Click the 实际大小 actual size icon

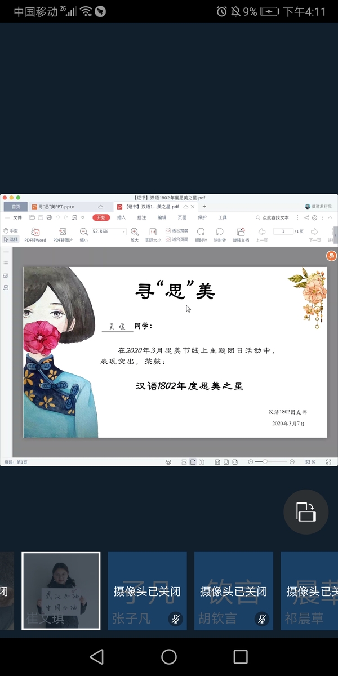point(153,232)
